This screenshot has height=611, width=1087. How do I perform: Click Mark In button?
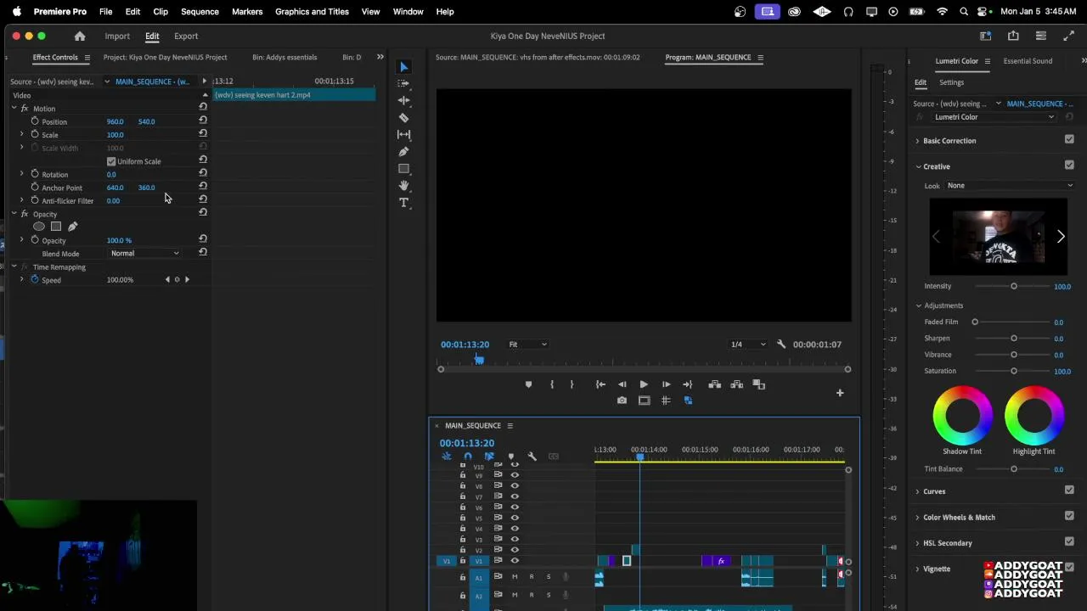click(552, 384)
